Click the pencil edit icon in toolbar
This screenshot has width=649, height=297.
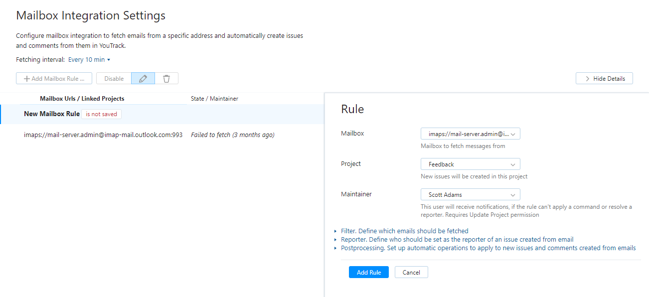click(x=143, y=78)
